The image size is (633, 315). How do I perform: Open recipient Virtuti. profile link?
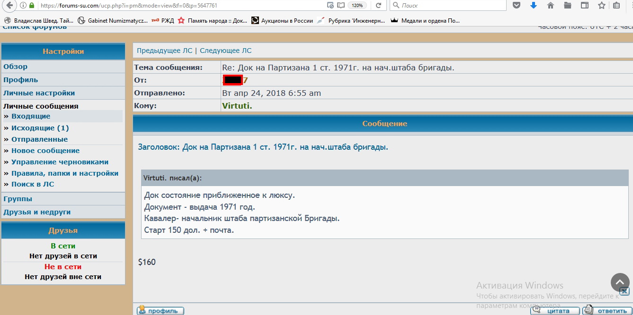coord(237,106)
